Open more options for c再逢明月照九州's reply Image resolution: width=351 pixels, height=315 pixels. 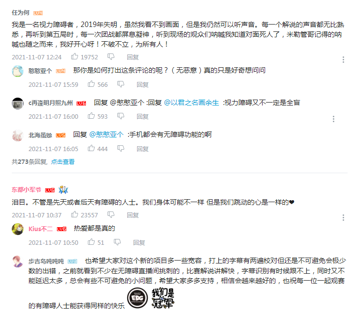pos(333,119)
